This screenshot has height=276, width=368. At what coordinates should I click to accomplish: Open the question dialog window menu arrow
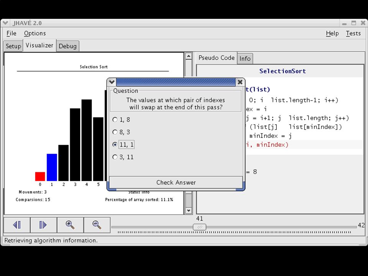pos(112,82)
